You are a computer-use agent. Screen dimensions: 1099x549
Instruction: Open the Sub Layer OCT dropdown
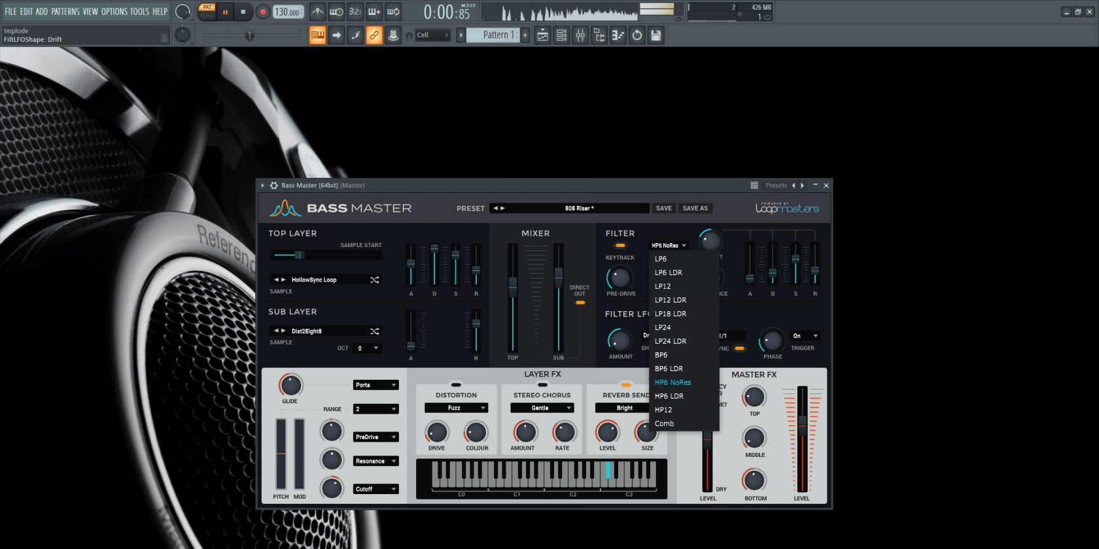[x=367, y=348]
